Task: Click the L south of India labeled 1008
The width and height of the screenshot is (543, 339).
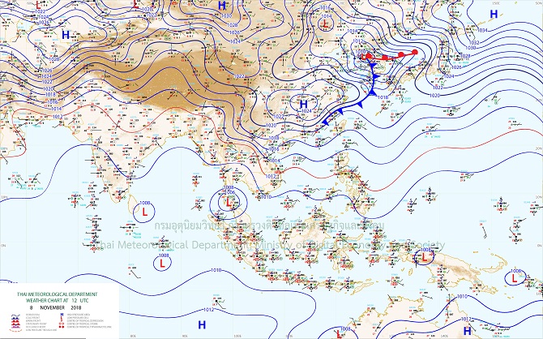Action: click(145, 211)
